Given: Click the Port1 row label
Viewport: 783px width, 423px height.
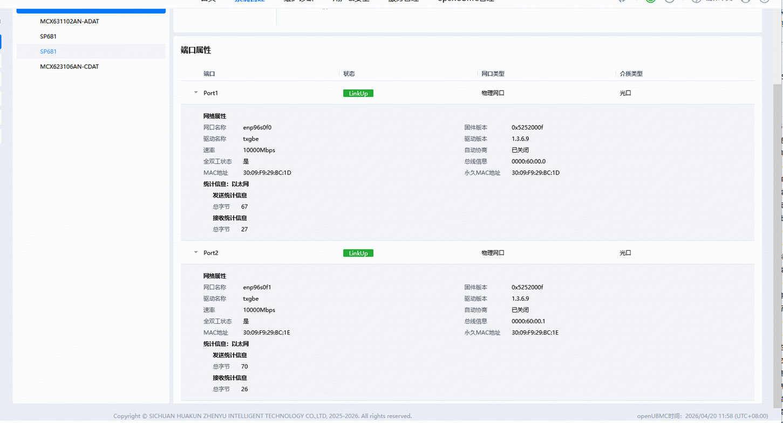Looking at the screenshot, I should click(x=211, y=93).
